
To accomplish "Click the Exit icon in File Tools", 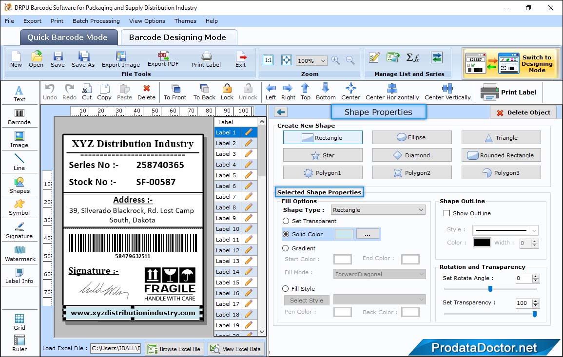I will point(241,59).
